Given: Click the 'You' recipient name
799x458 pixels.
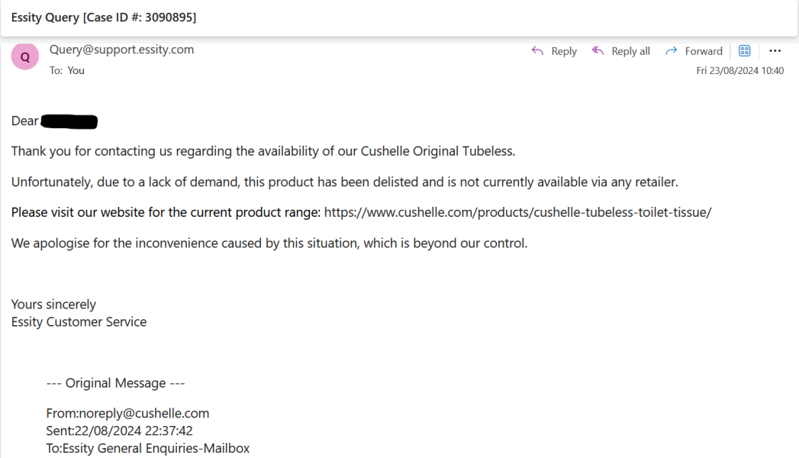Looking at the screenshot, I should point(76,70).
